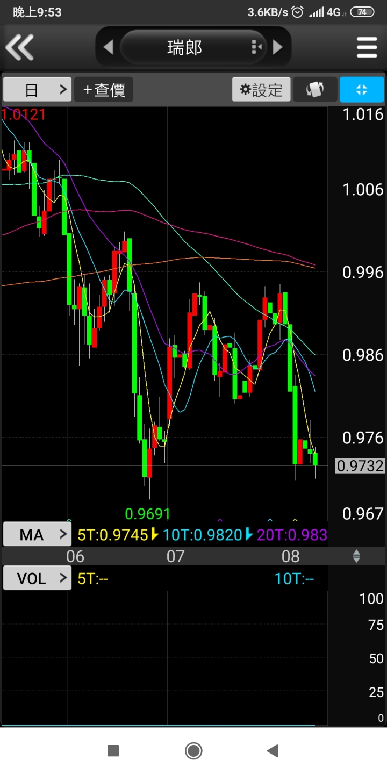Select the 20T:0.983 moving average value
The width and height of the screenshot is (387, 774).
tap(292, 534)
